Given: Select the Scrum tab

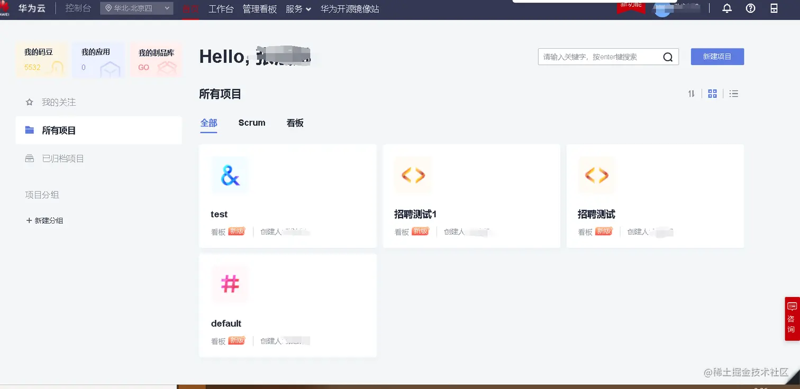Looking at the screenshot, I should point(252,123).
